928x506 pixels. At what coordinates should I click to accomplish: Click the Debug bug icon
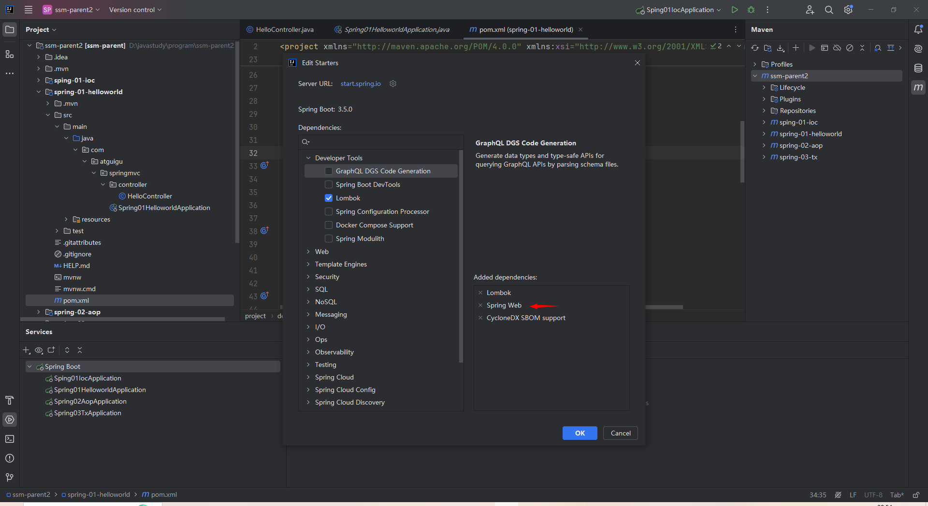click(751, 10)
